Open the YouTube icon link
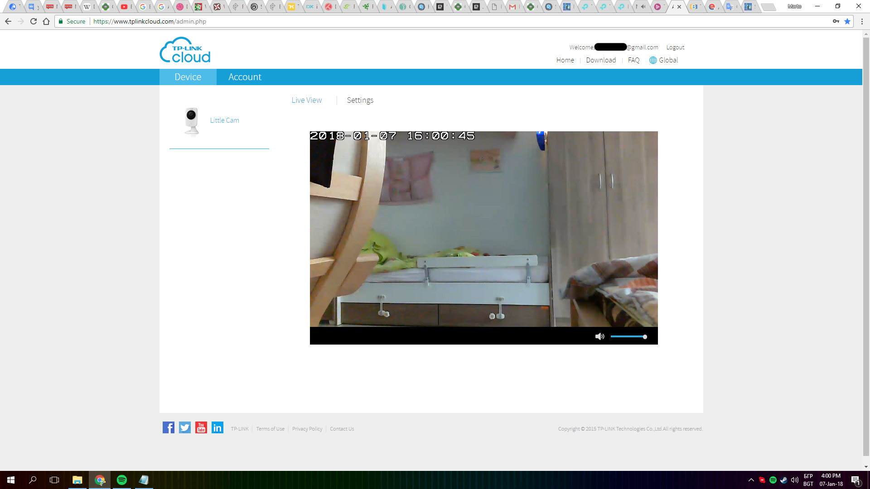The height and width of the screenshot is (489, 870). 201,427
